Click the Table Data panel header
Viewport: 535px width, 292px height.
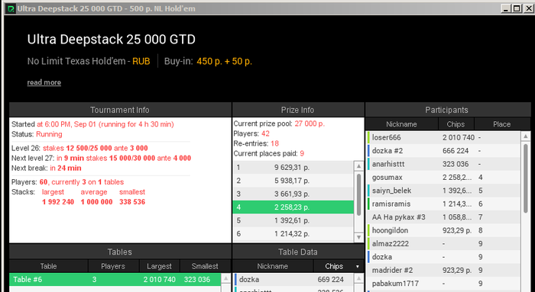click(x=298, y=252)
